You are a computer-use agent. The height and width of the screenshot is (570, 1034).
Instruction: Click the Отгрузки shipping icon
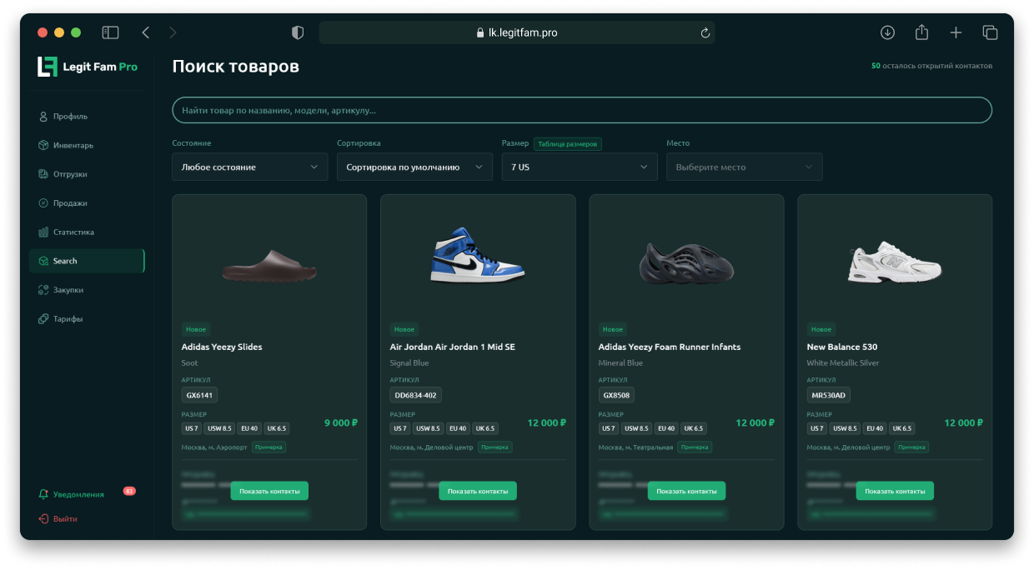pos(41,173)
